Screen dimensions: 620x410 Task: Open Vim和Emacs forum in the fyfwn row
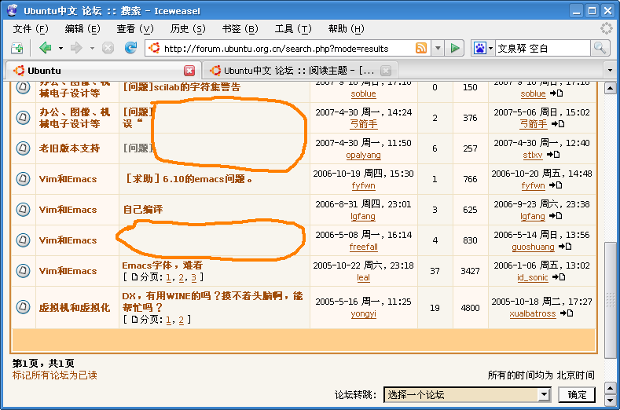coord(68,179)
